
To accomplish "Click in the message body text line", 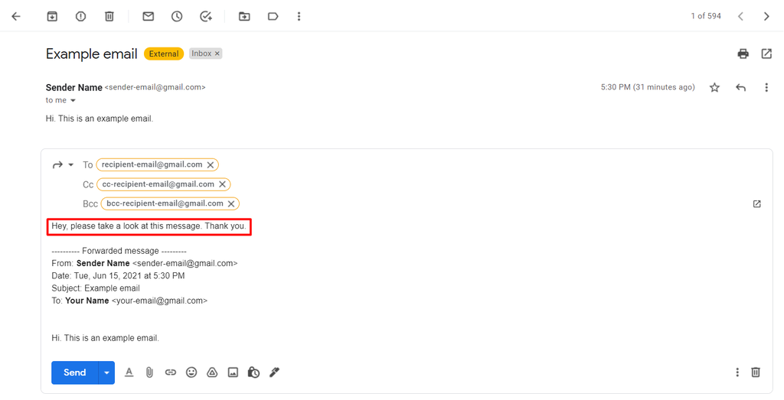I will click(x=149, y=226).
